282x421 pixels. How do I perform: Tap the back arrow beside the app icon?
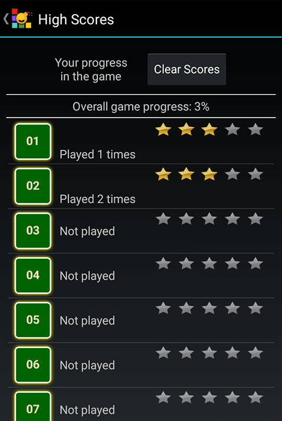pyautogui.click(x=6, y=19)
